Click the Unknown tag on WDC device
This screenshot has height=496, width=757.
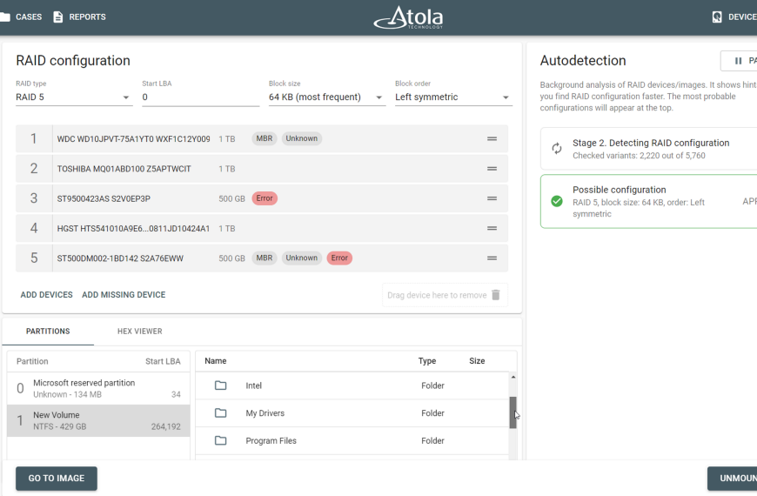302,138
